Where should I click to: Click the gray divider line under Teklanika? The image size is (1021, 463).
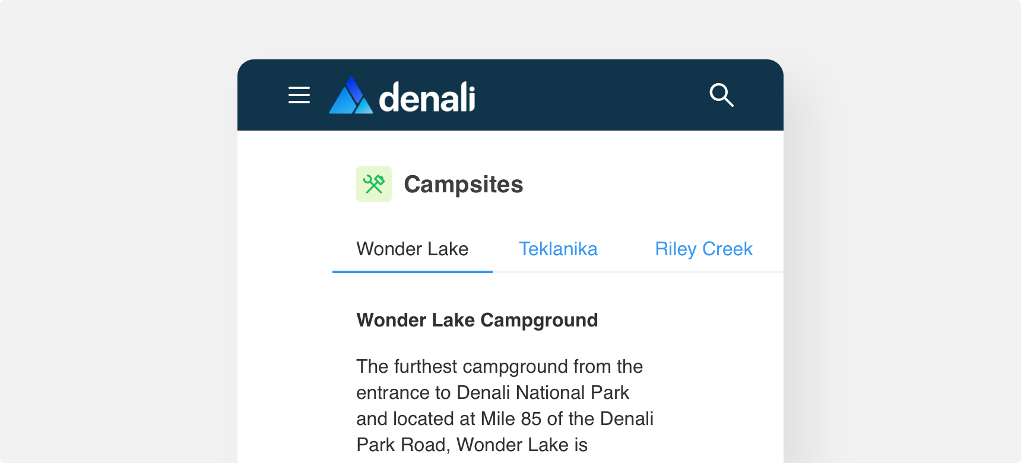pos(558,272)
